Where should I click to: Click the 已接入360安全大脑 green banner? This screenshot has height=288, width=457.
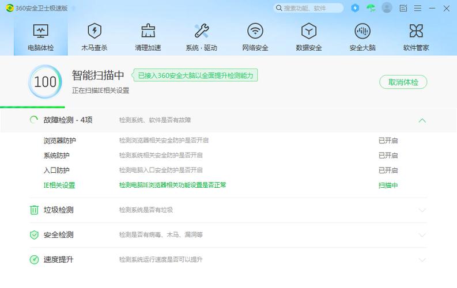click(x=195, y=75)
